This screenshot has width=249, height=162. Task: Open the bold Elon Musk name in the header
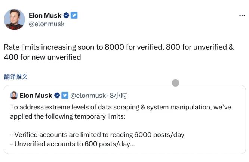point(45,15)
